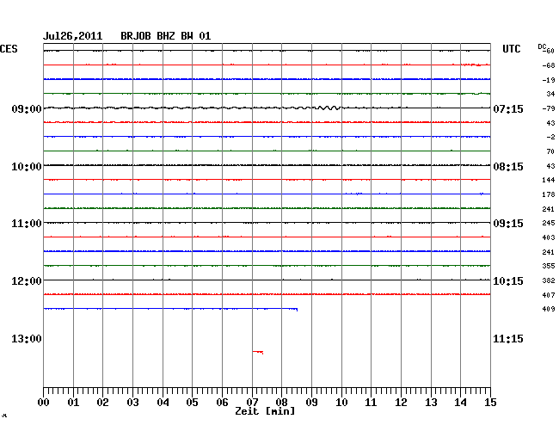Viewport: 559px width, 425px height.
Task: Pick minute 15 on the time axis
Action: coord(490,403)
